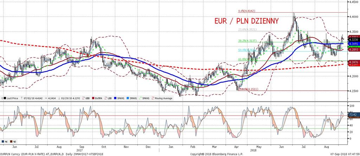360x156 pixels.
Task: Click the LBB lower Bollinger band legend entry
Action: (x=108, y=98)
